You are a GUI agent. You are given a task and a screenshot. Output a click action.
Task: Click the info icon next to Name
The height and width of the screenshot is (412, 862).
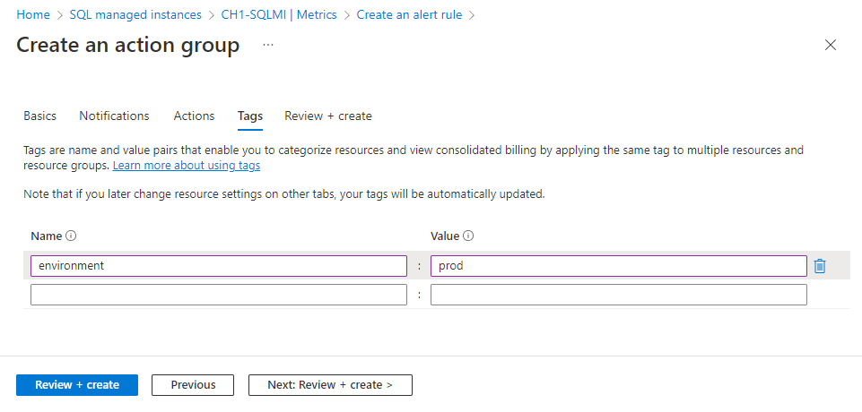pos(71,236)
